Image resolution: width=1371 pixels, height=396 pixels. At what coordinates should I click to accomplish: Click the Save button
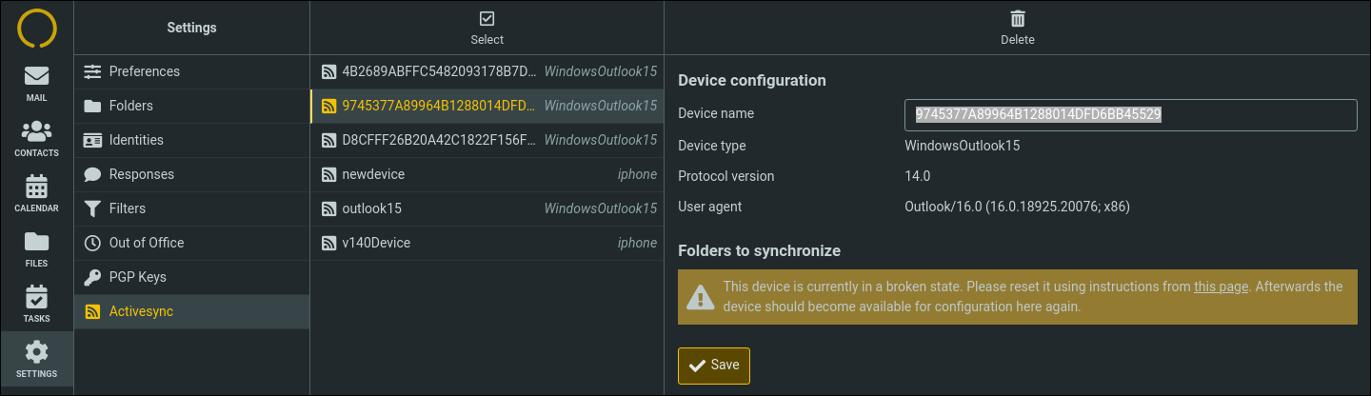tap(714, 366)
